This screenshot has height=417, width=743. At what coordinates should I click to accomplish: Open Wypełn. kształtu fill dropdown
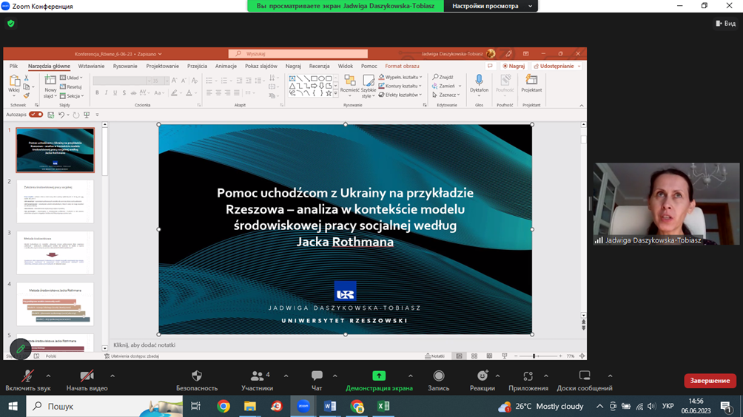[x=400, y=77]
